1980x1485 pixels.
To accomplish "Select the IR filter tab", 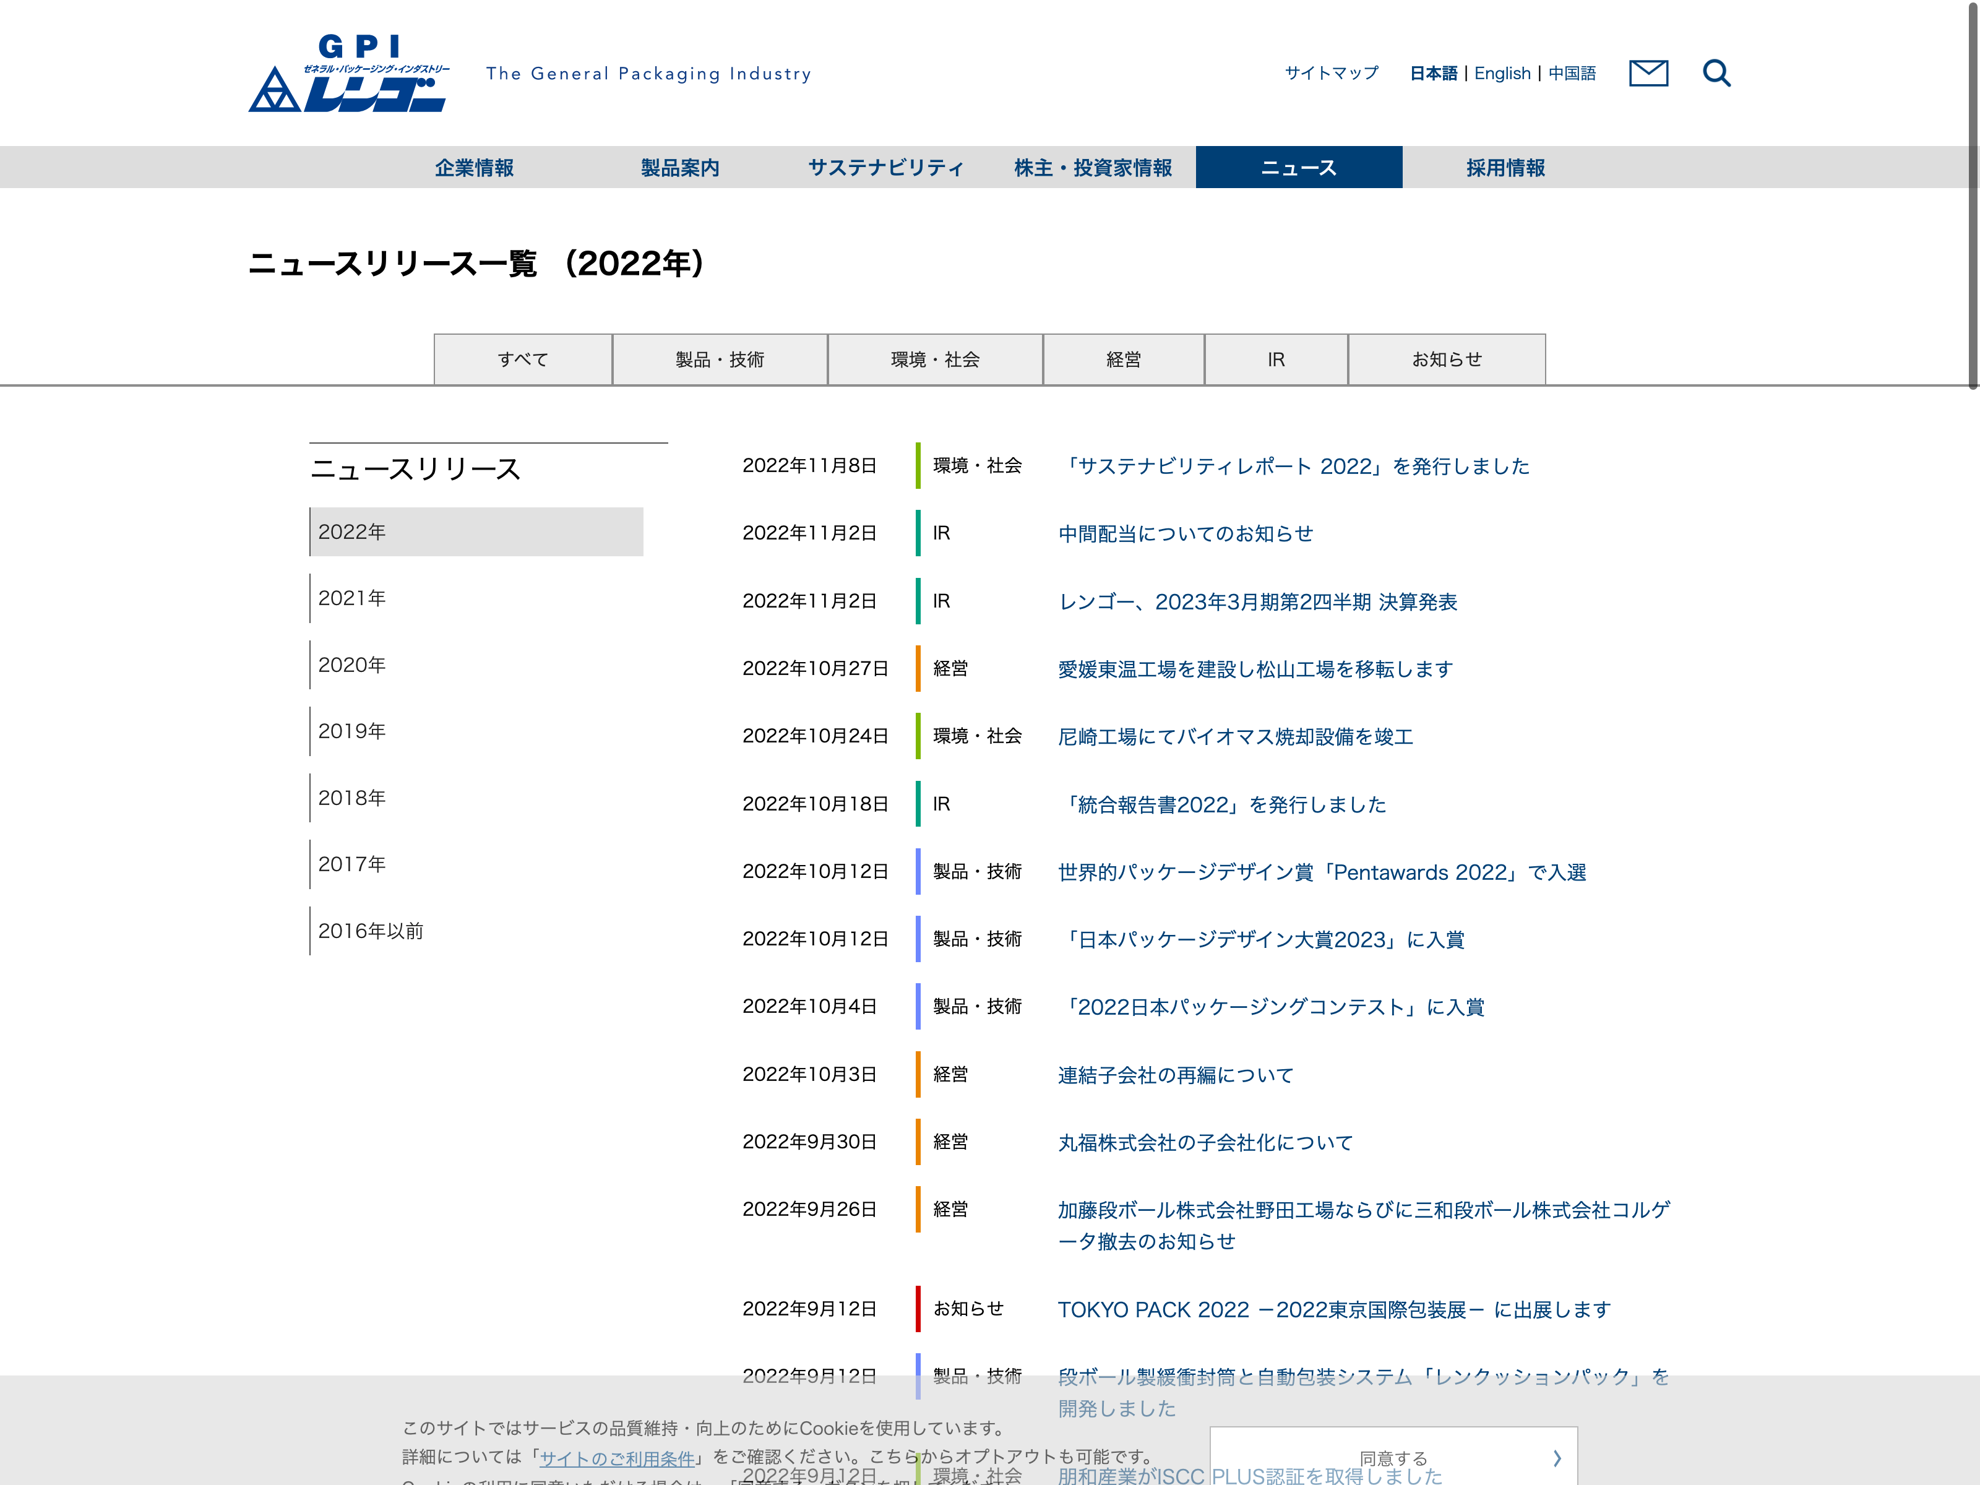I will 1275,360.
